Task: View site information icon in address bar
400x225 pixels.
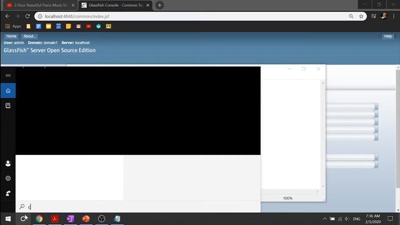Action: pos(40,16)
